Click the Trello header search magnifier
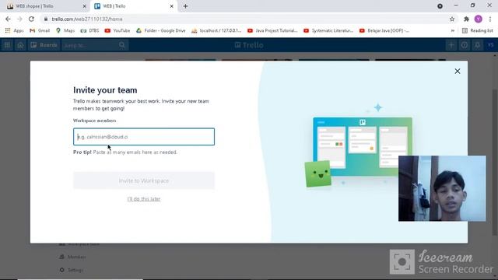This screenshot has width=498, height=280. click(x=122, y=45)
